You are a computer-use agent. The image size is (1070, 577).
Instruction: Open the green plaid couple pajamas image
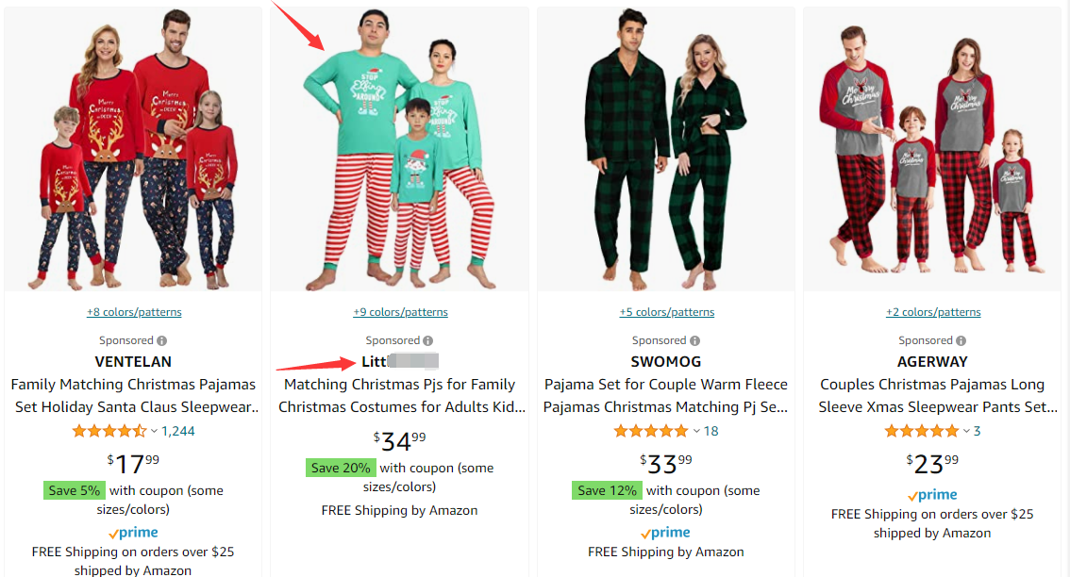(x=666, y=151)
